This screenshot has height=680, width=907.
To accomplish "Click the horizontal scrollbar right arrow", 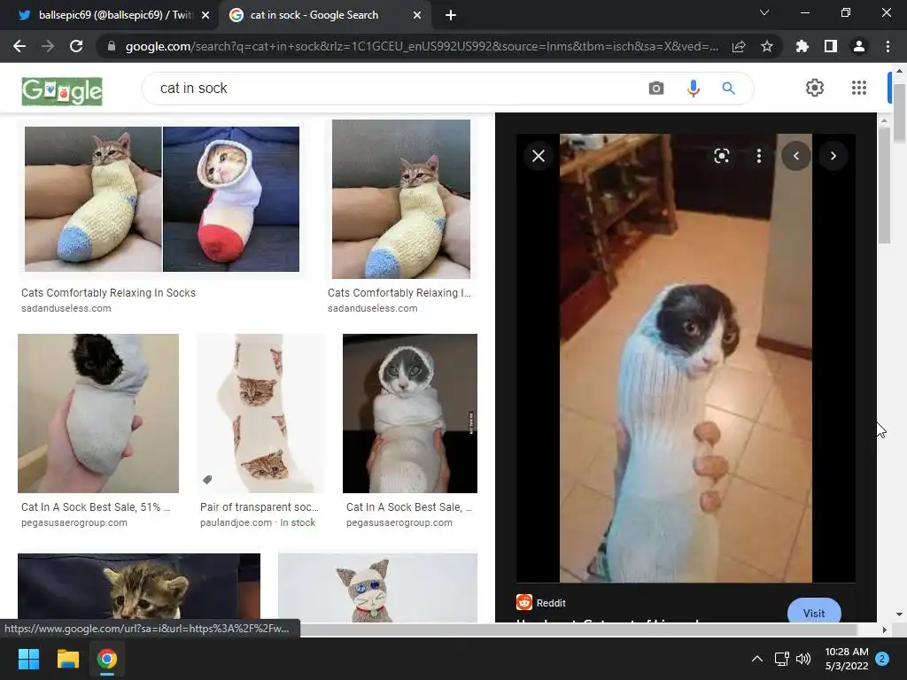I will click(884, 630).
